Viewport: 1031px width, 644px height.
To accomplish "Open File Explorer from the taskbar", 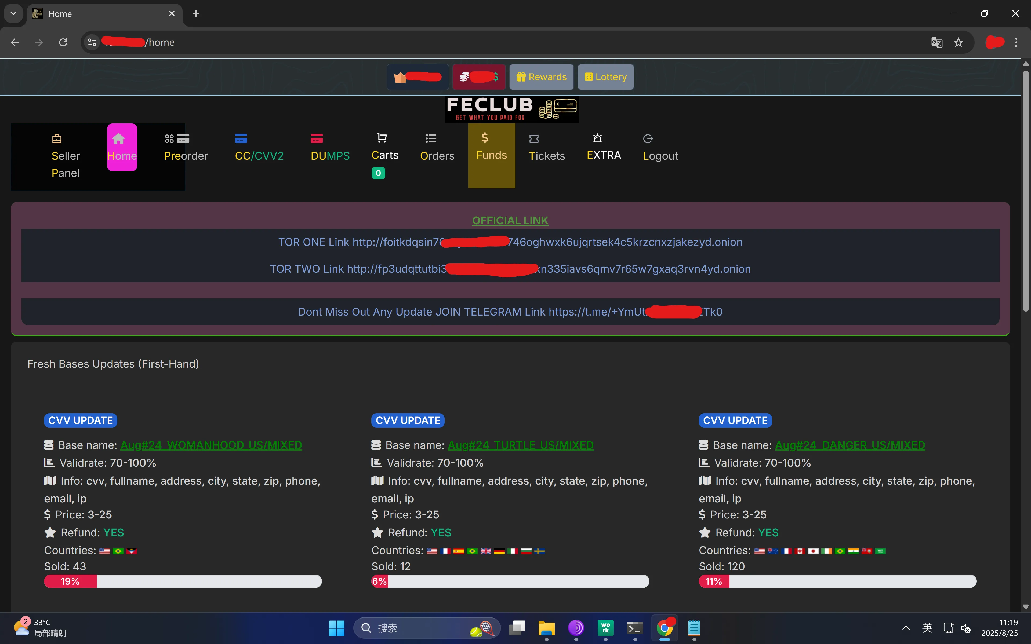I will pos(547,628).
